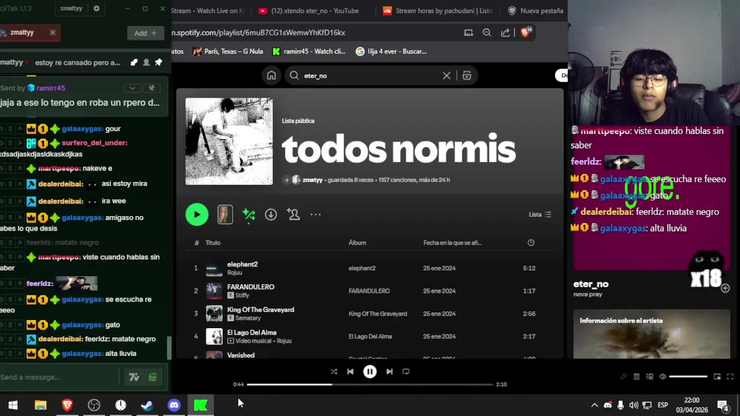Open the París, Texas – G Nula bookmark
740x416 pixels.
[228, 51]
